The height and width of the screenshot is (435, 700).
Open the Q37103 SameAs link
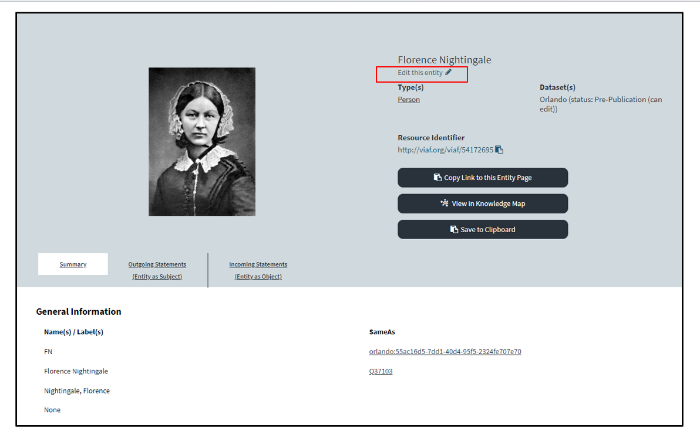coord(381,371)
